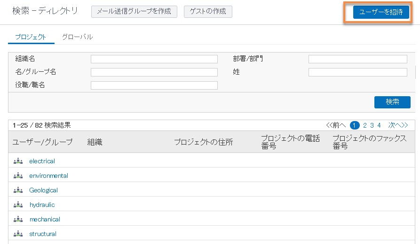Open the グローバル tab
The image size is (420, 244).
77,37
